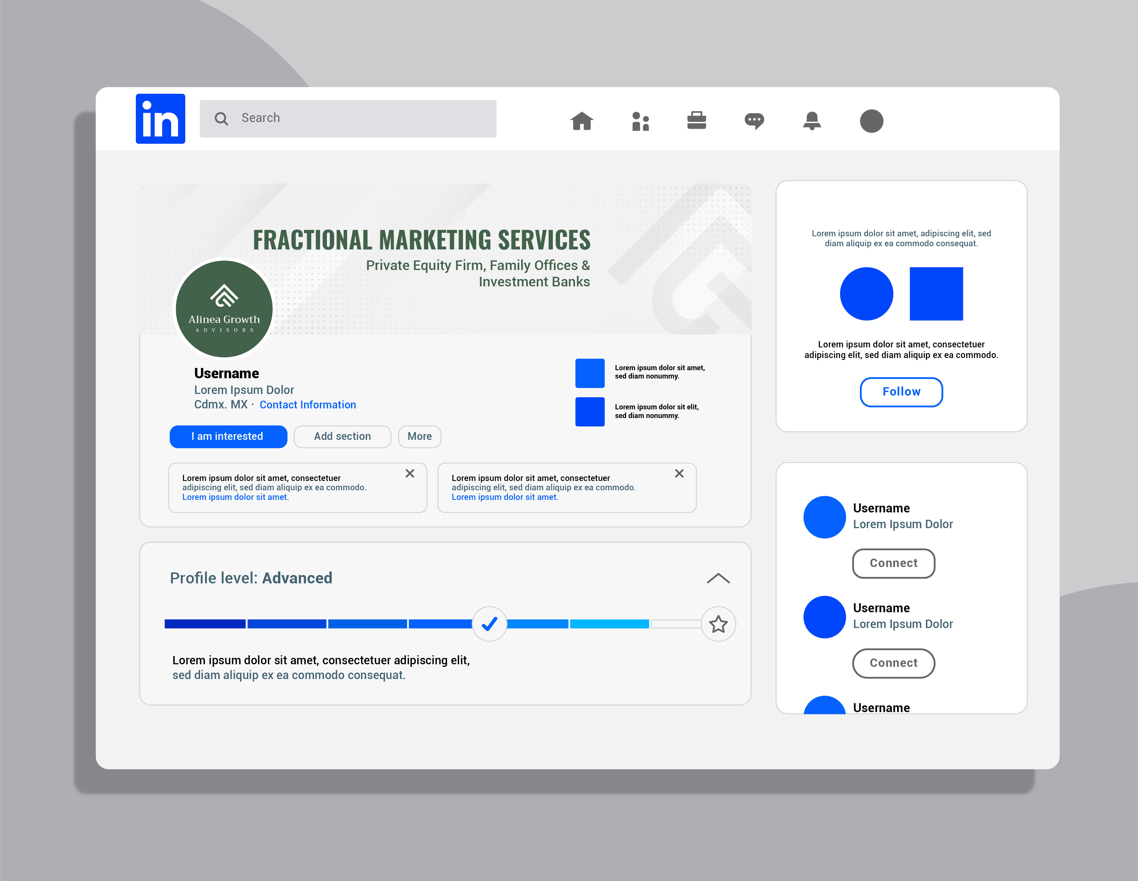Click the Fractional Marketing Services banner title

(x=422, y=240)
